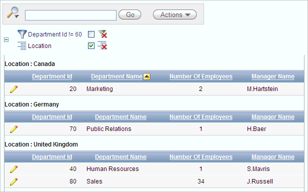This screenshot has width=308, height=192.
Task: Click inside the search text field
Action: [x=70, y=15]
